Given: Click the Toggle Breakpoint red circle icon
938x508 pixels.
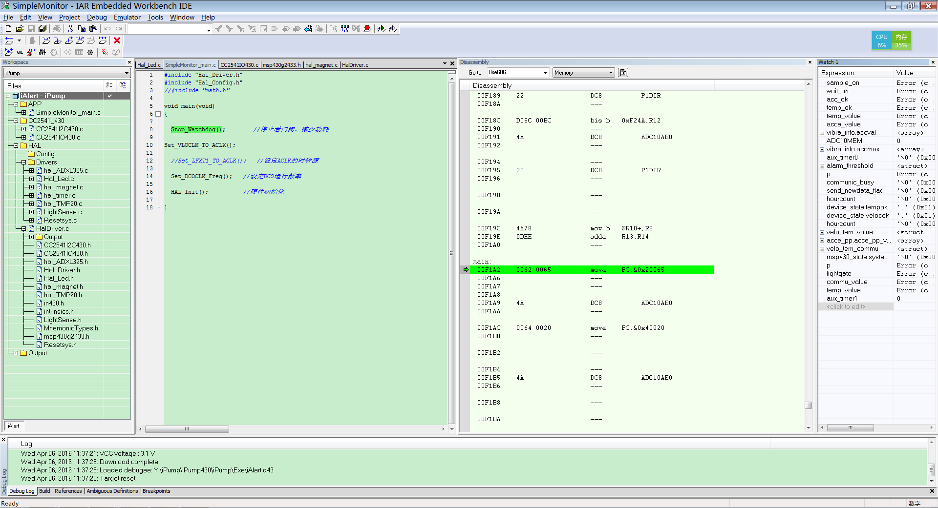Looking at the screenshot, I should click(x=367, y=29).
